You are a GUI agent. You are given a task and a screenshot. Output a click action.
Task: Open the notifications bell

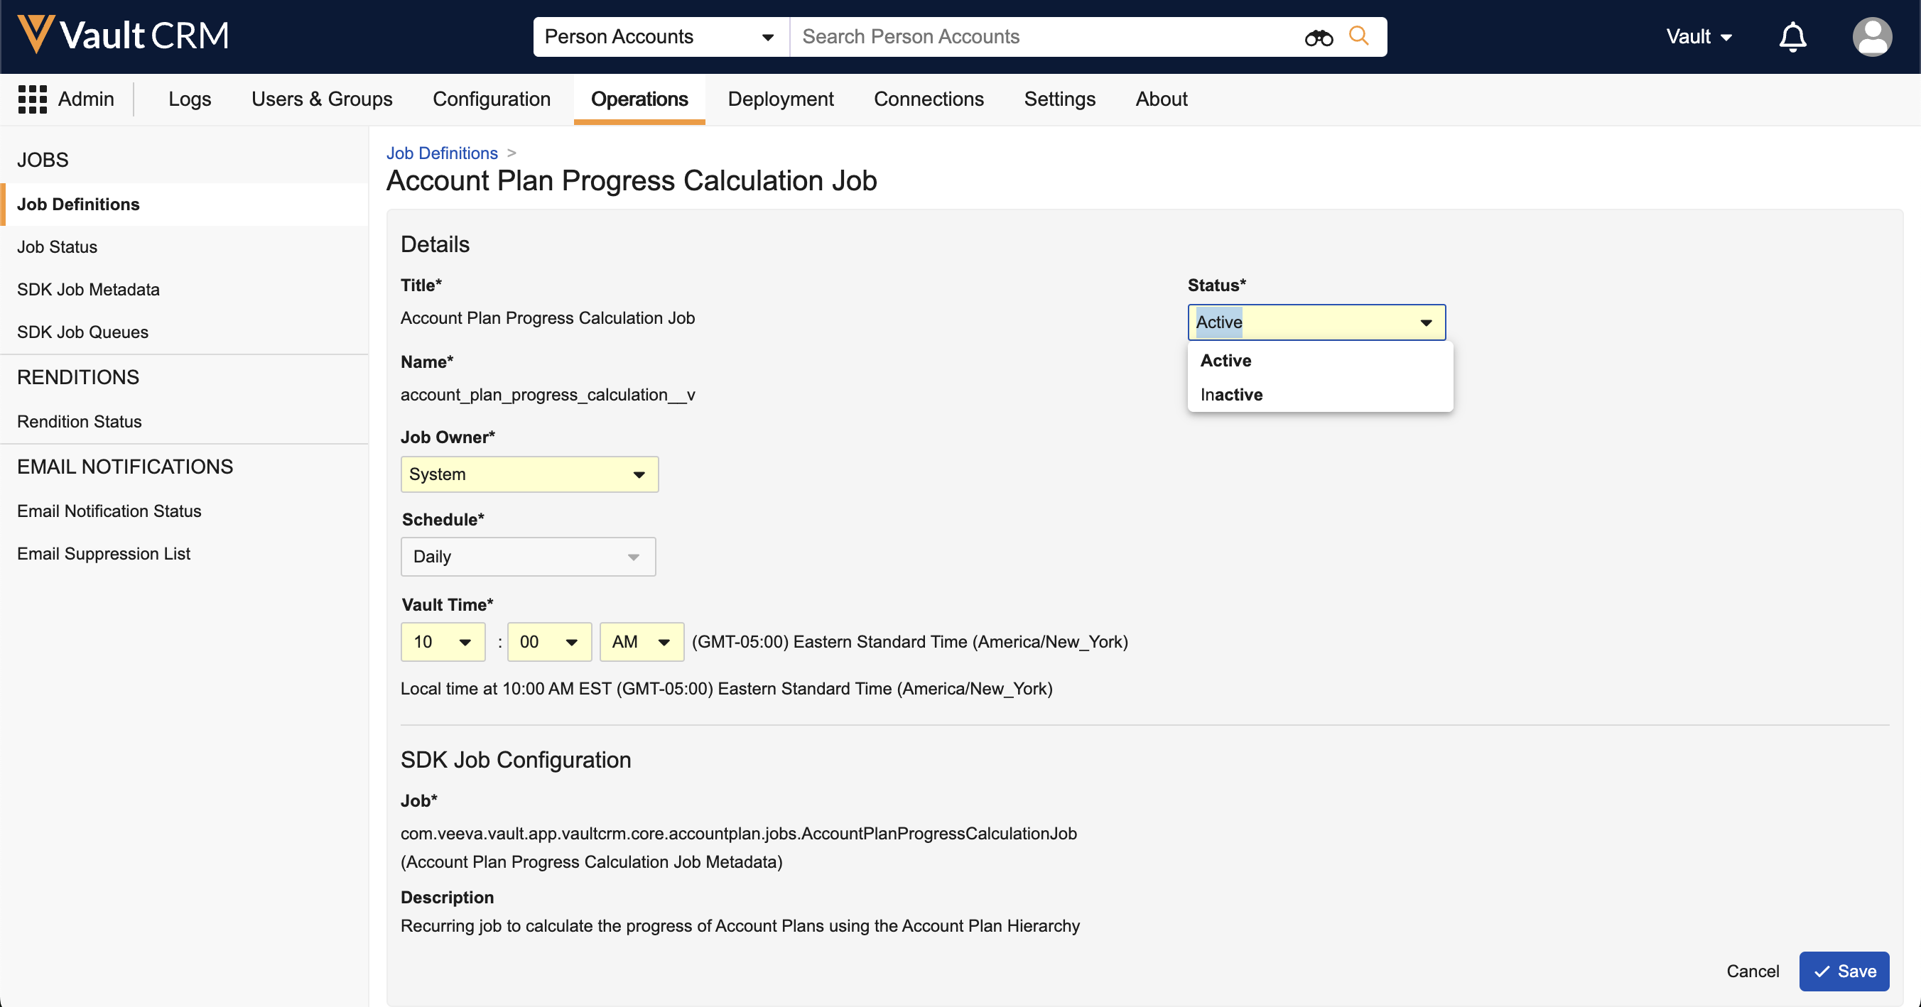point(1792,36)
